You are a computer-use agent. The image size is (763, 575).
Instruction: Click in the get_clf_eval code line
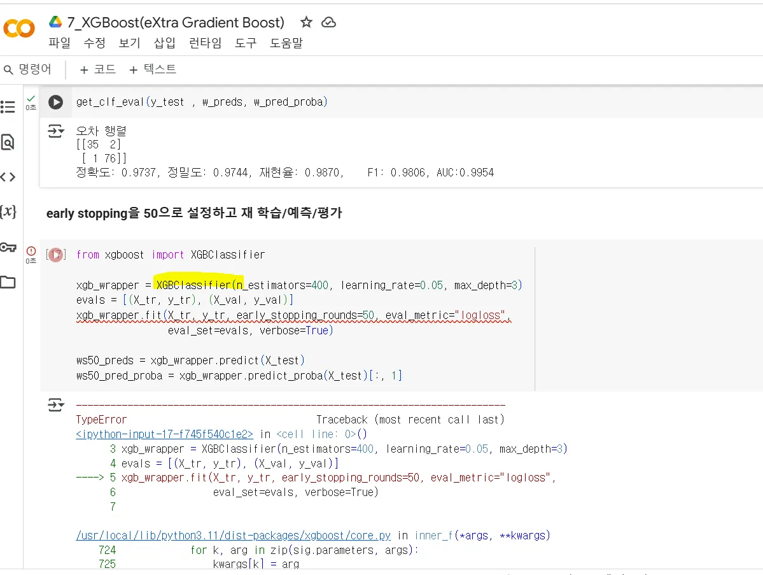[x=202, y=102]
